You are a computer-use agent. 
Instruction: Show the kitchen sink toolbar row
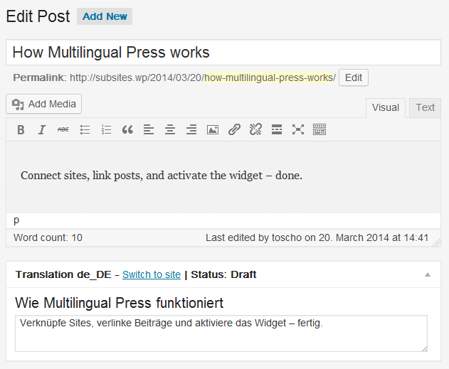[319, 129]
